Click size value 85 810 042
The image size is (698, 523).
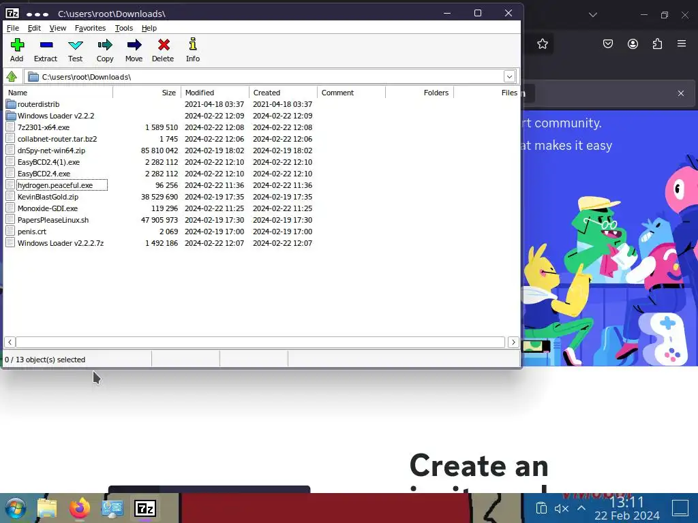tap(160, 150)
